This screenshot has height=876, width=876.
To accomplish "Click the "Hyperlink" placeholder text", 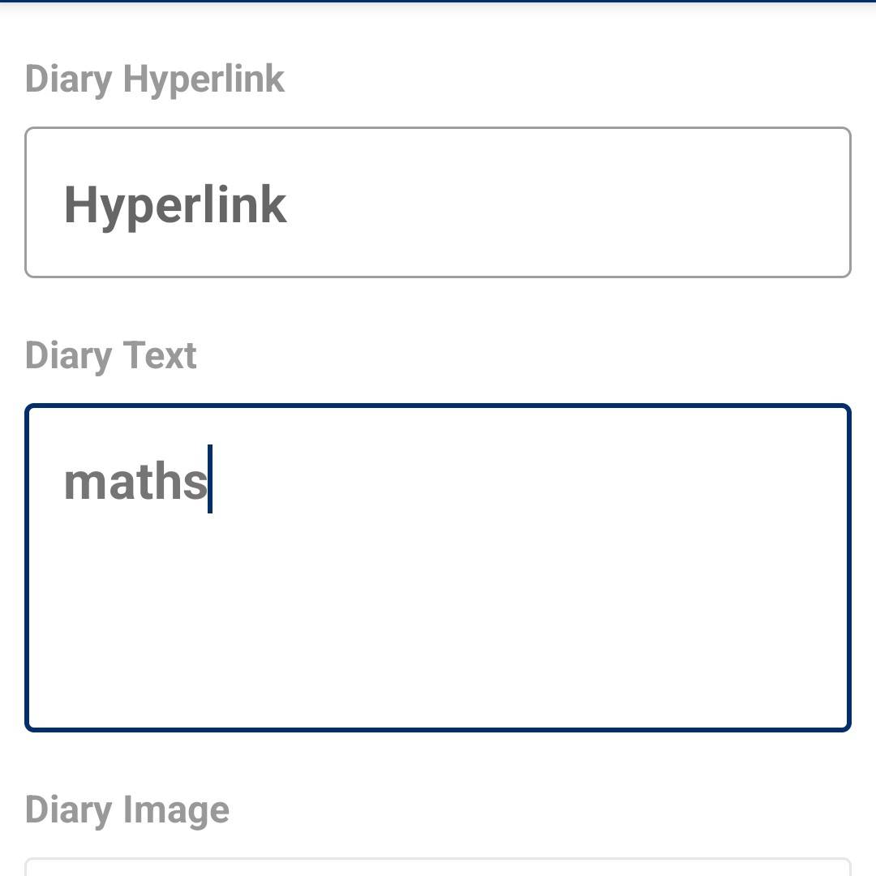I will pyautogui.click(x=175, y=204).
